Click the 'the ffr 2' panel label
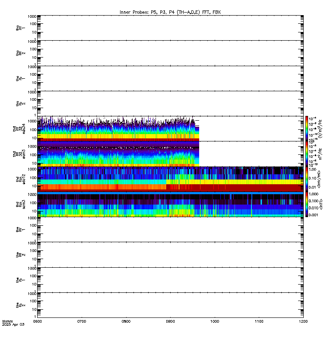Viewport: 324px width, 346px height. [x=20, y=255]
